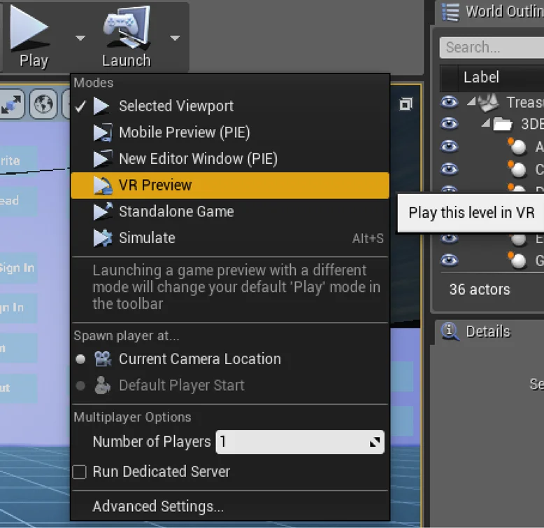Viewport: 544px width, 528px height.
Task: Toggle visibility eye for Treasure level row
Action: (450, 102)
